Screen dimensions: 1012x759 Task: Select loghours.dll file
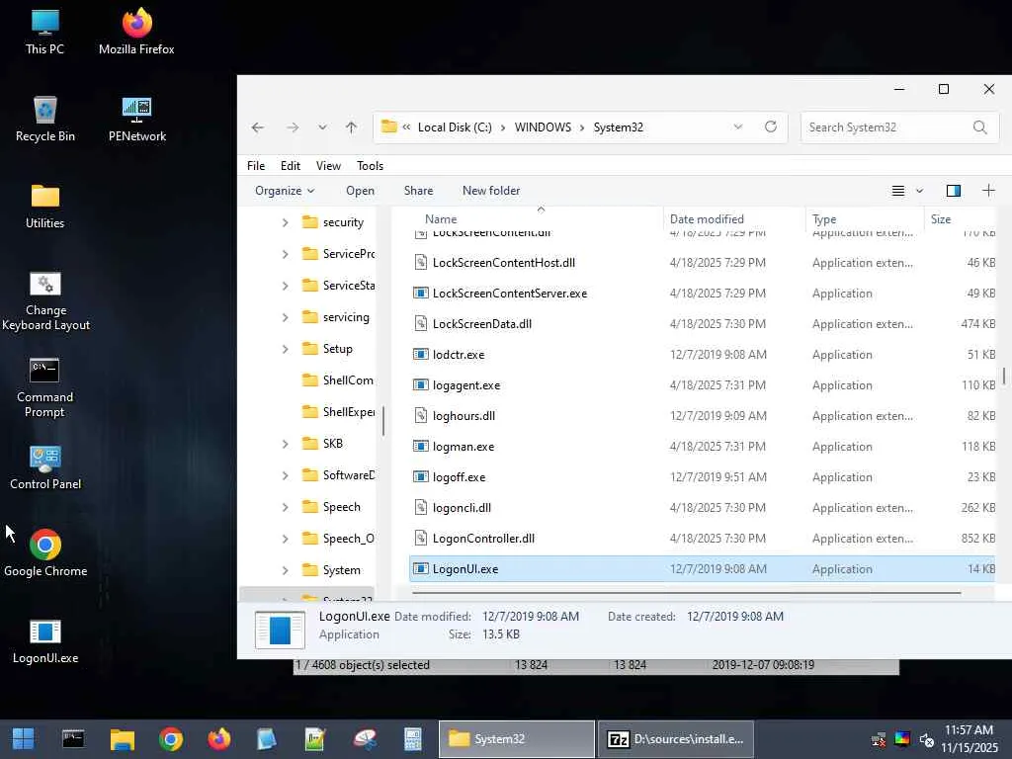(x=703, y=416)
